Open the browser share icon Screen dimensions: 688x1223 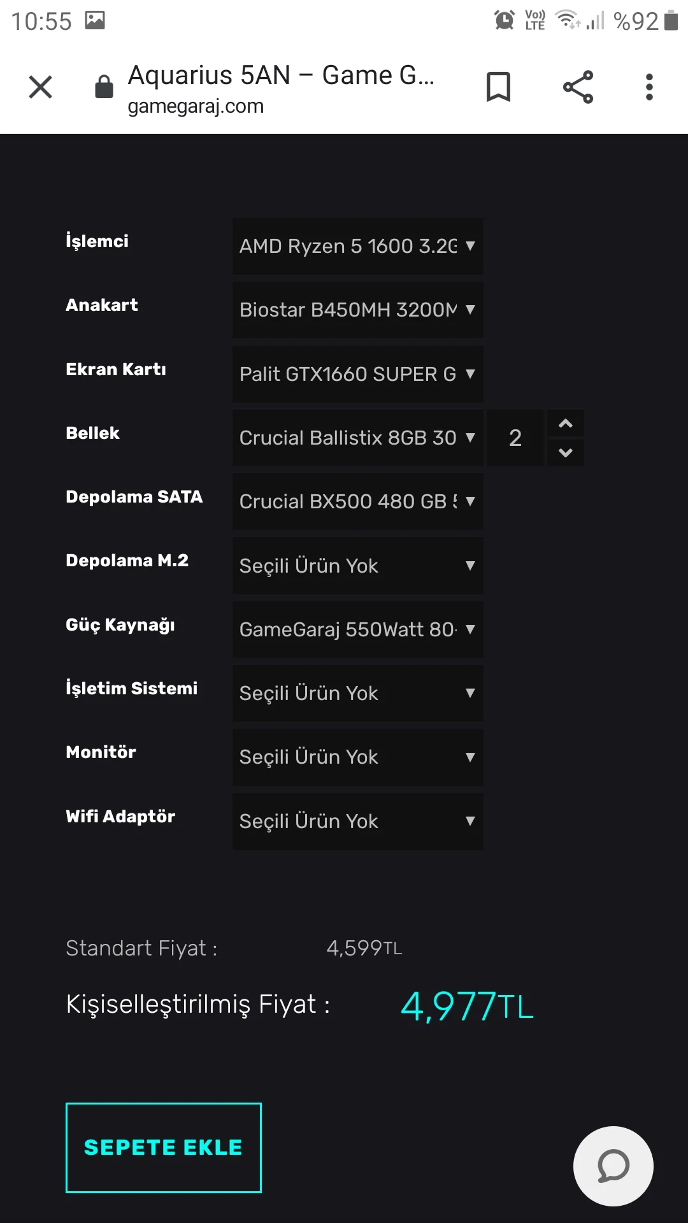tap(577, 87)
